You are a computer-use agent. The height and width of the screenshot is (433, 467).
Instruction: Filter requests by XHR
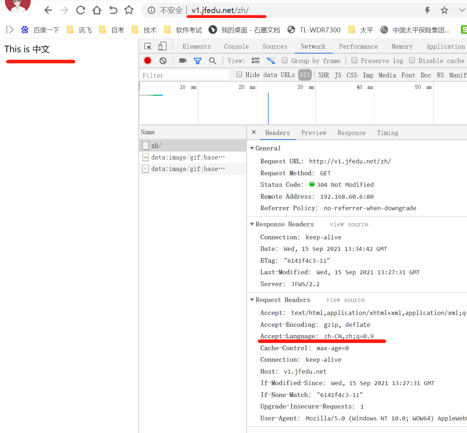click(324, 75)
